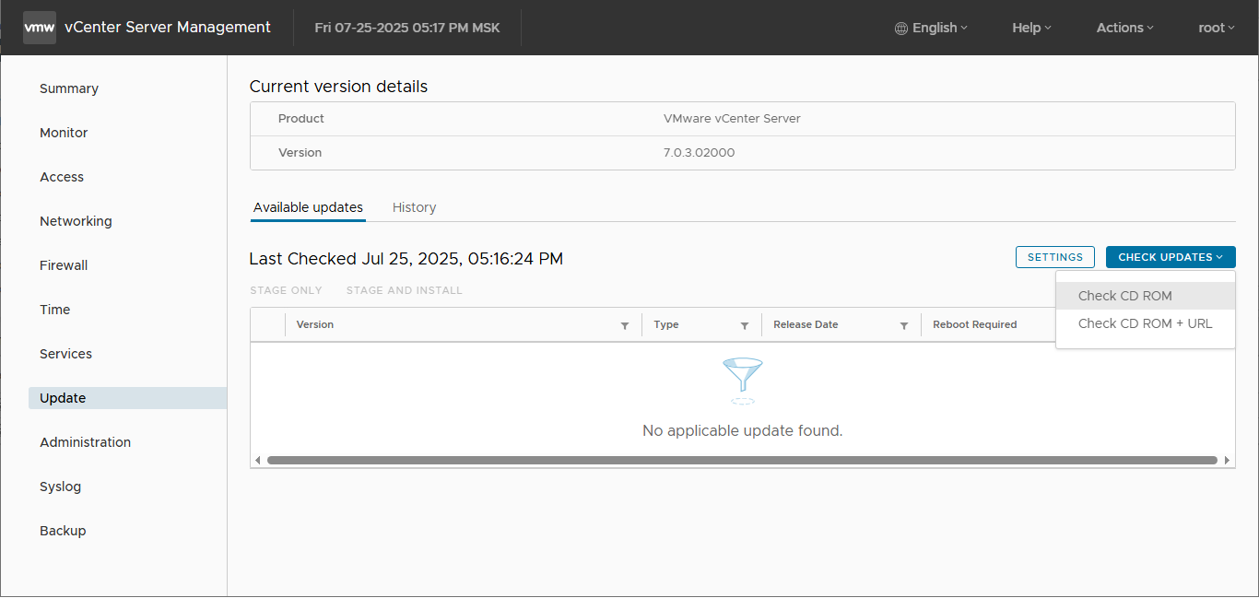
Task: Open the English language dropdown
Action: tap(932, 28)
